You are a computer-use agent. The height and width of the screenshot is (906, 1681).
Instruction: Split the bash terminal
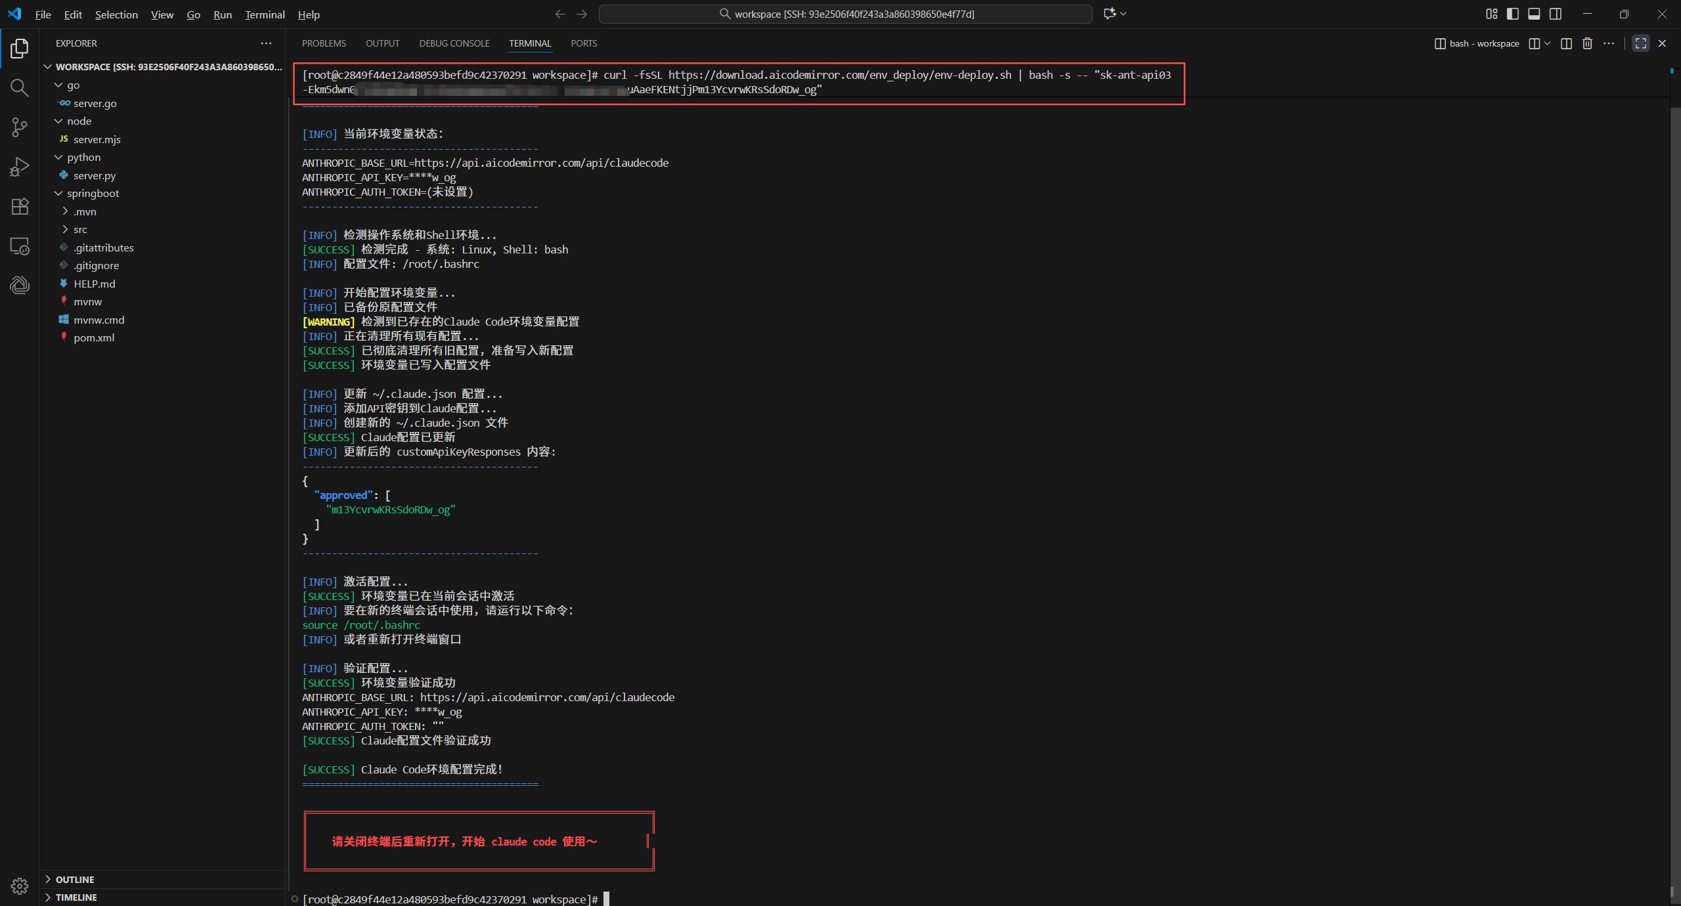(1566, 43)
